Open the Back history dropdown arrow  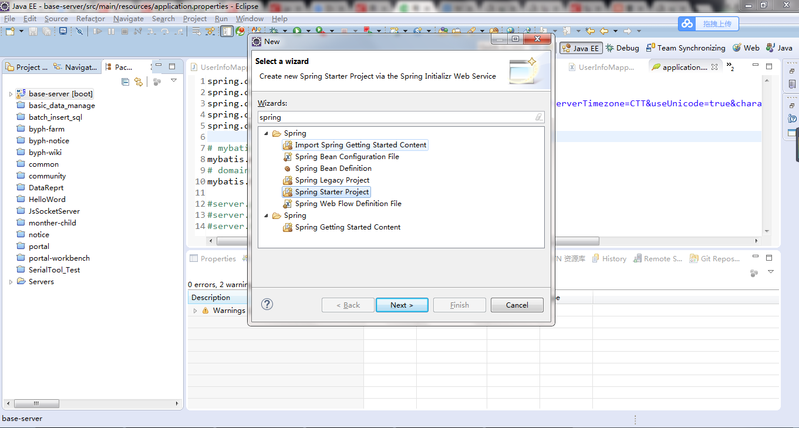615,31
